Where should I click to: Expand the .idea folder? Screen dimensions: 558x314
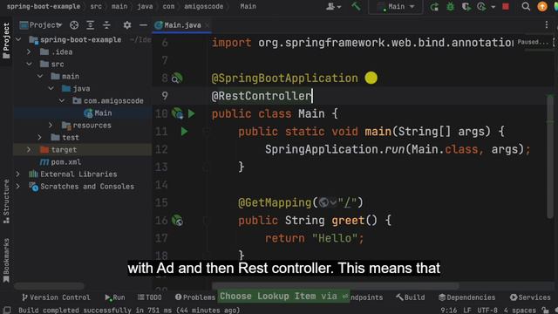click(29, 52)
